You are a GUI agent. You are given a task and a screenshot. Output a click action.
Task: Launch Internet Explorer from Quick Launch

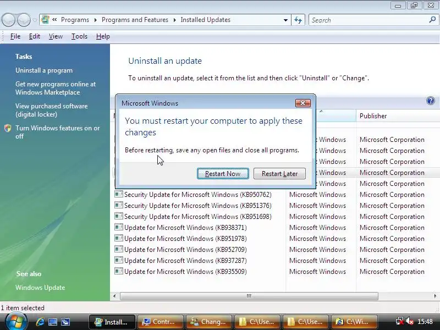point(40,322)
